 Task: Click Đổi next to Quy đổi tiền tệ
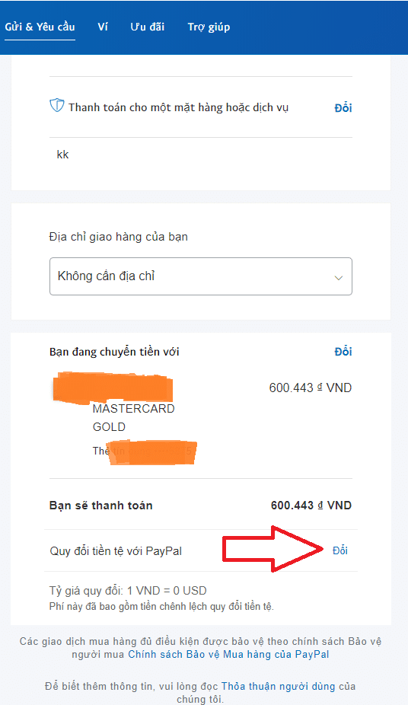tap(340, 550)
